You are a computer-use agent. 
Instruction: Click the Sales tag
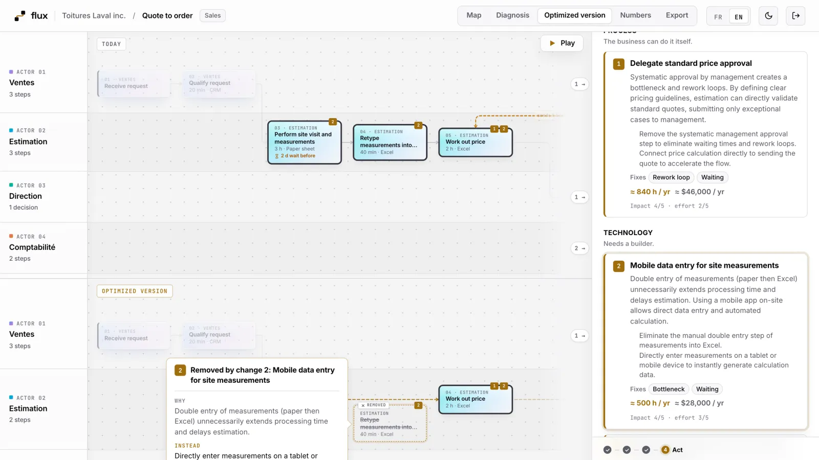(x=212, y=16)
